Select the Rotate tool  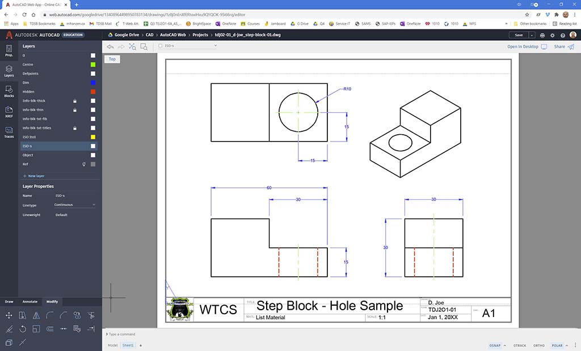click(x=23, y=329)
